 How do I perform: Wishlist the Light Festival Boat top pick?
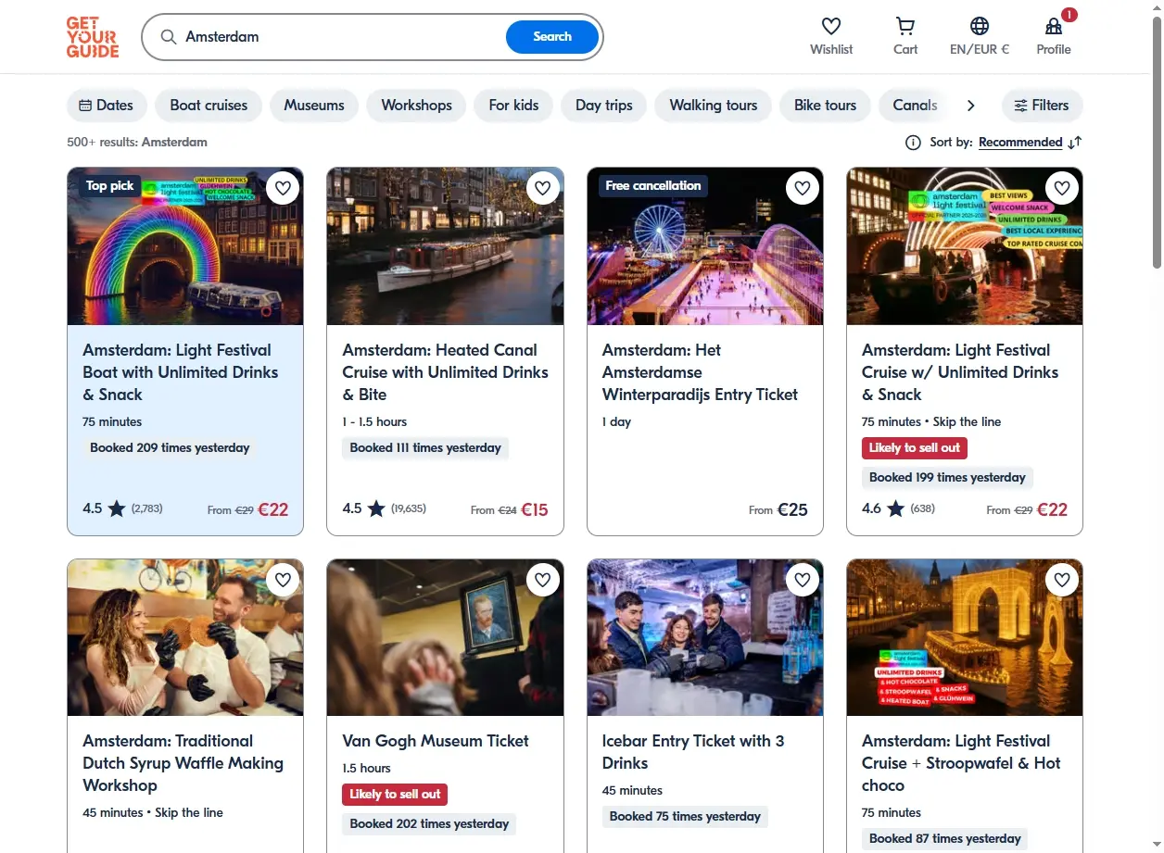click(x=283, y=188)
